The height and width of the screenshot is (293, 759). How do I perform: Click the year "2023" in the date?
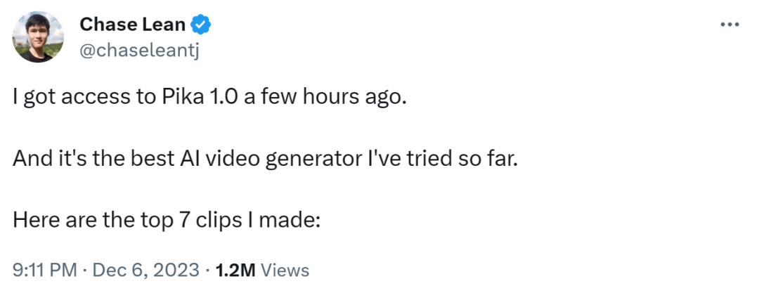[179, 269]
